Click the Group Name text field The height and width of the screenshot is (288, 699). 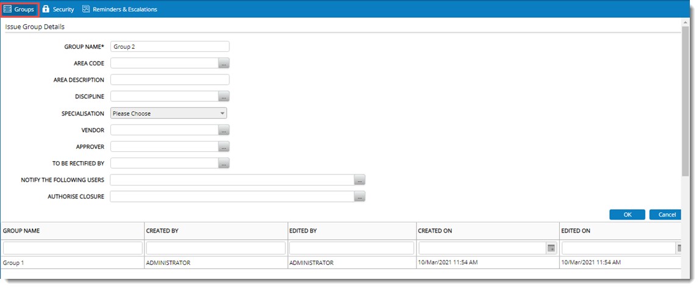tap(170, 46)
